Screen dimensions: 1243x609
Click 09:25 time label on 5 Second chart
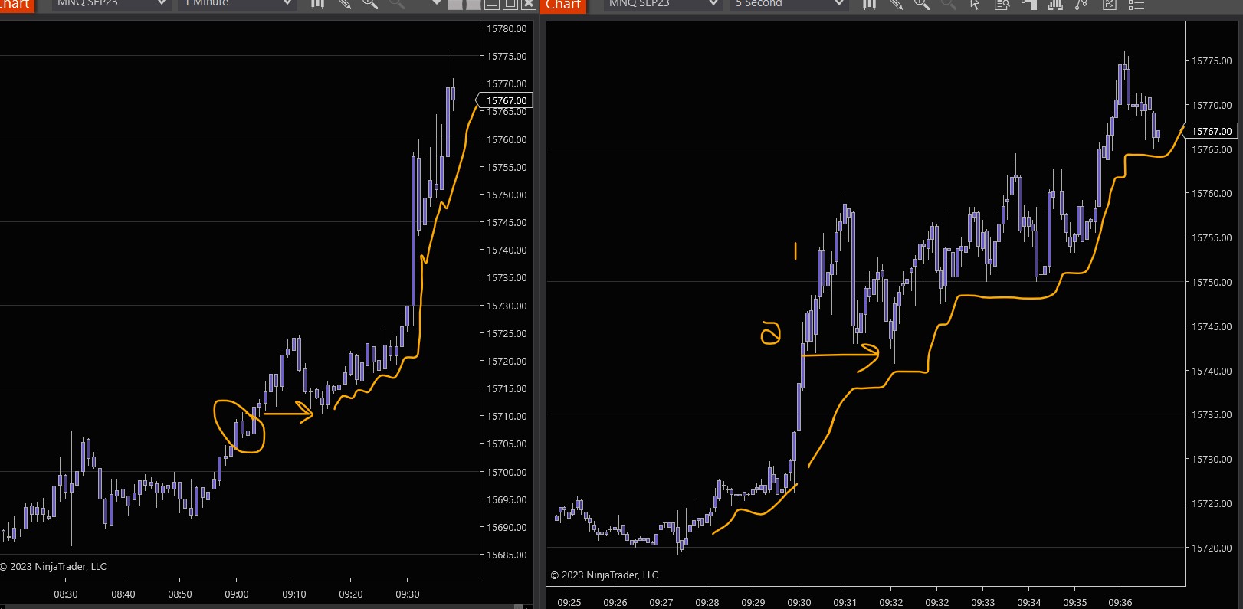point(569,603)
